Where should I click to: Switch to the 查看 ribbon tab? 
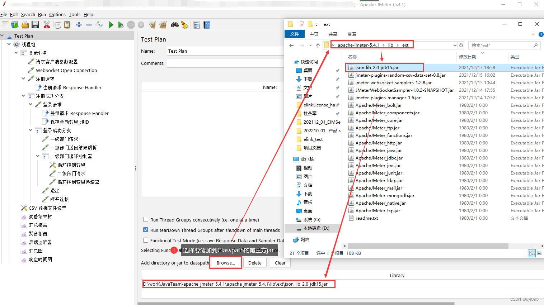click(352, 34)
